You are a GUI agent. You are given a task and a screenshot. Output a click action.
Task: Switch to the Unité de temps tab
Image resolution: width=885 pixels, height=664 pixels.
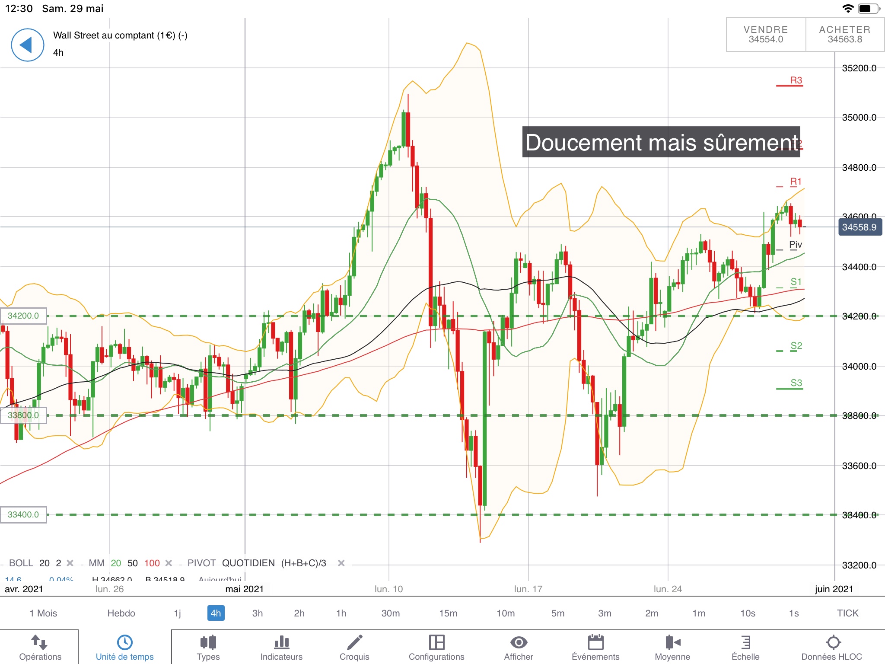[124, 647]
